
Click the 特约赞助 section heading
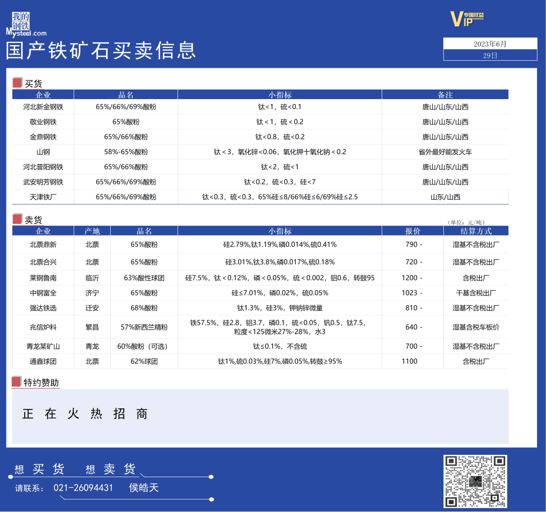pos(41,383)
